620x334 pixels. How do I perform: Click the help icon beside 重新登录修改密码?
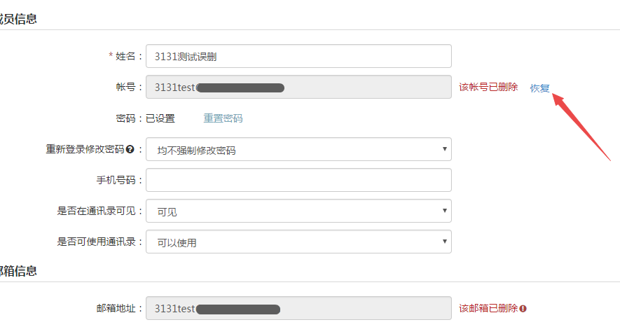coord(130,149)
